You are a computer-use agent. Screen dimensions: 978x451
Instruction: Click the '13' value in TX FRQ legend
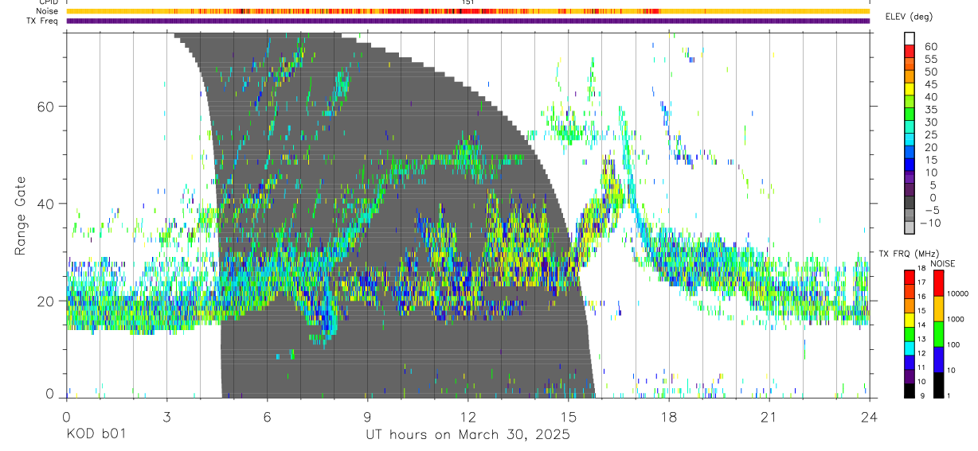point(921,340)
